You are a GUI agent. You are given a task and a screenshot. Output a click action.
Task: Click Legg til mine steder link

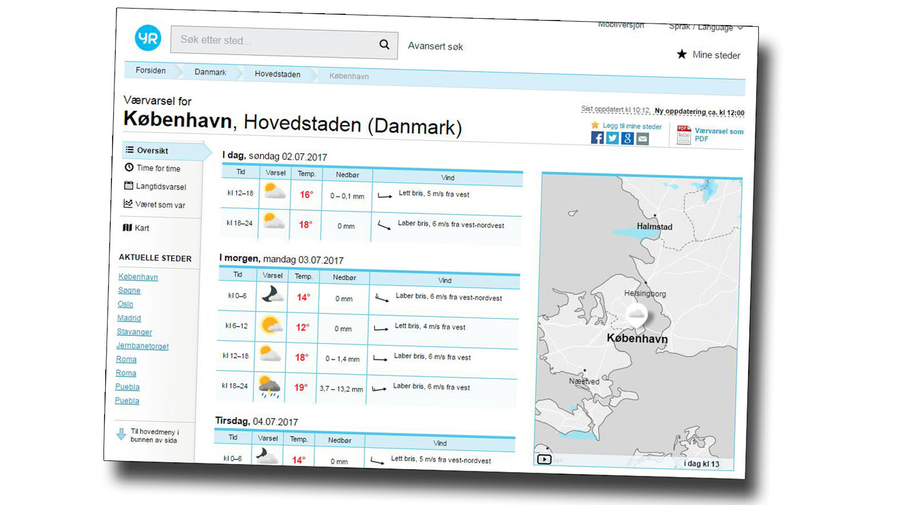click(x=631, y=126)
